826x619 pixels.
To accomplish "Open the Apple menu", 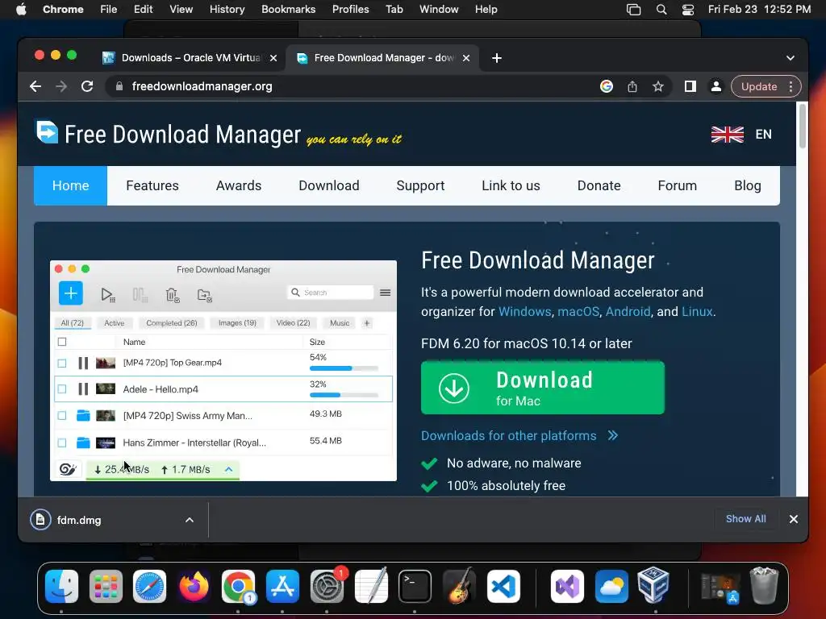I will click(21, 10).
